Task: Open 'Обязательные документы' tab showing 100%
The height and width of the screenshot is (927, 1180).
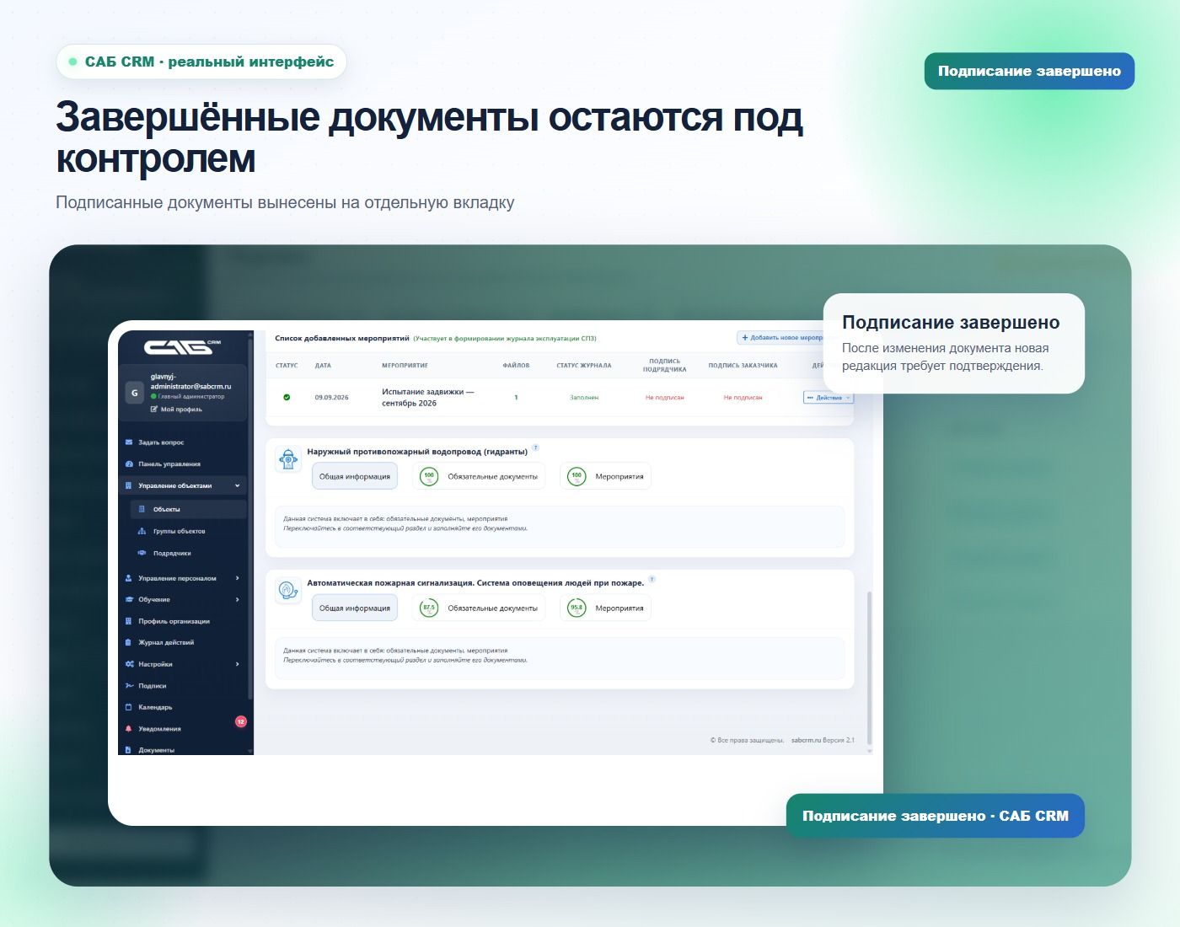Action: coord(479,476)
